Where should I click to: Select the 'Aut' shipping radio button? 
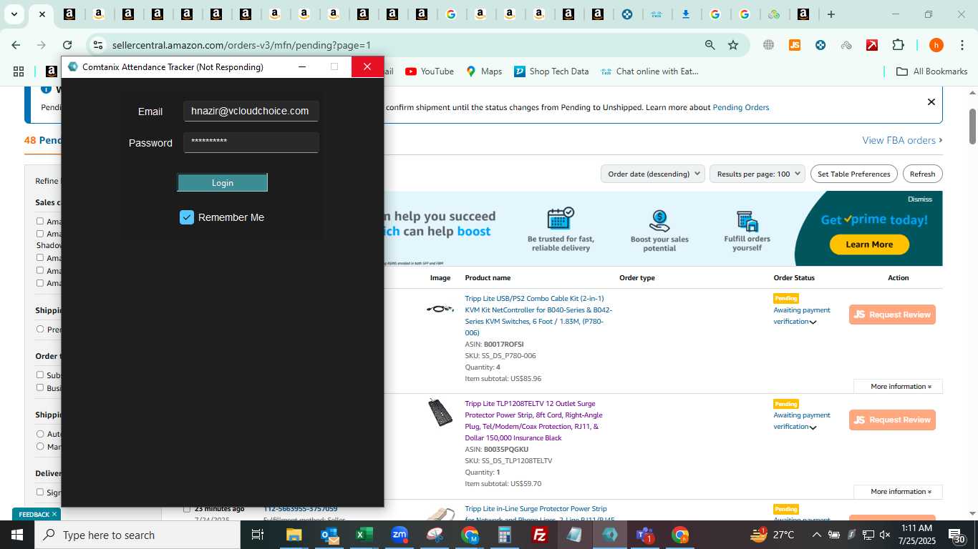(40, 434)
